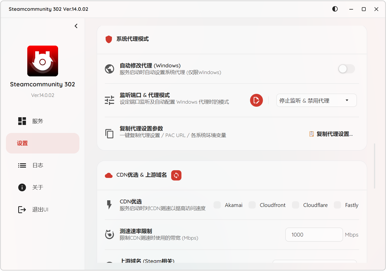Check the Fastly CDN checkbox
386x271 pixels.
click(337, 205)
